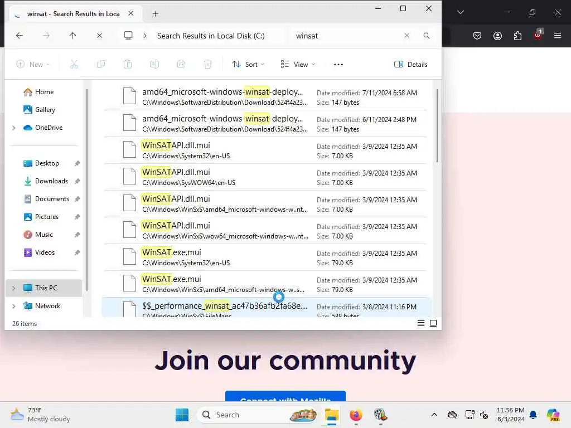
Task: Expand the This PC tree node
Action: pyautogui.click(x=14, y=288)
